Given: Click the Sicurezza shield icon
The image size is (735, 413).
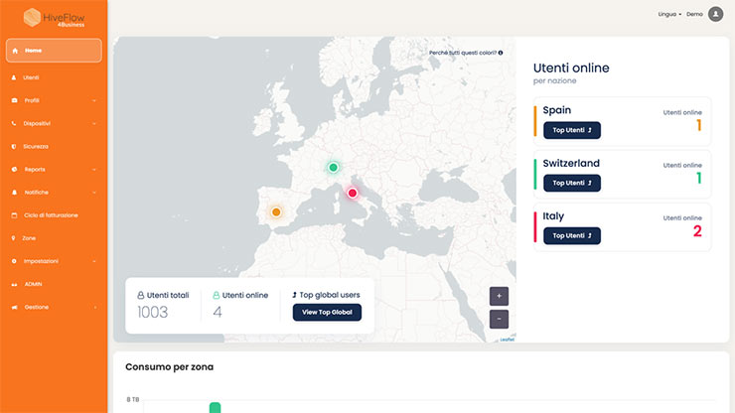Looking at the screenshot, I should pos(14,146).
